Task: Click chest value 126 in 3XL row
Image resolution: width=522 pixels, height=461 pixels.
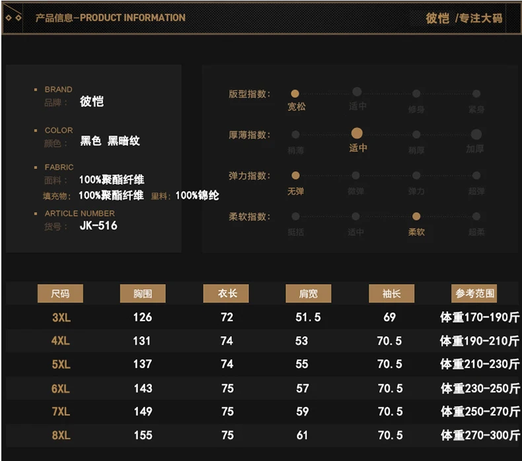Action: 143,317
